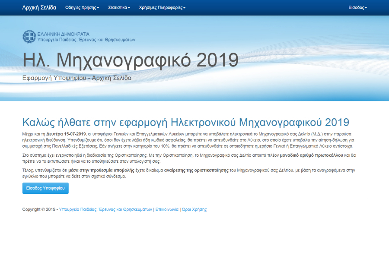Click the Είσοδος Υποψηφίου button
The height and width of the screenshot is (259, 389).
pyautogui.click(x=45, y=188)
